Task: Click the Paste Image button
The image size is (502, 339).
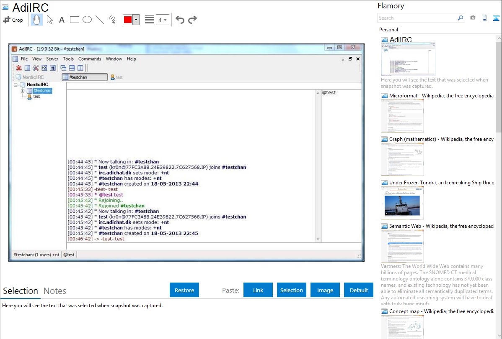Action: pyautogui.click(x=325, y=290)
